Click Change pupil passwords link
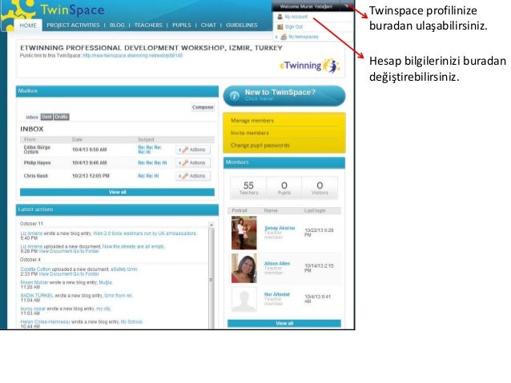The width and height of the screenshot is (511, 383). (260, 146)
